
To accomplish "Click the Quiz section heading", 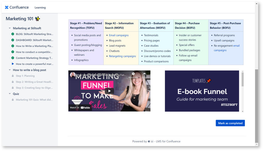I will point(16,94).
